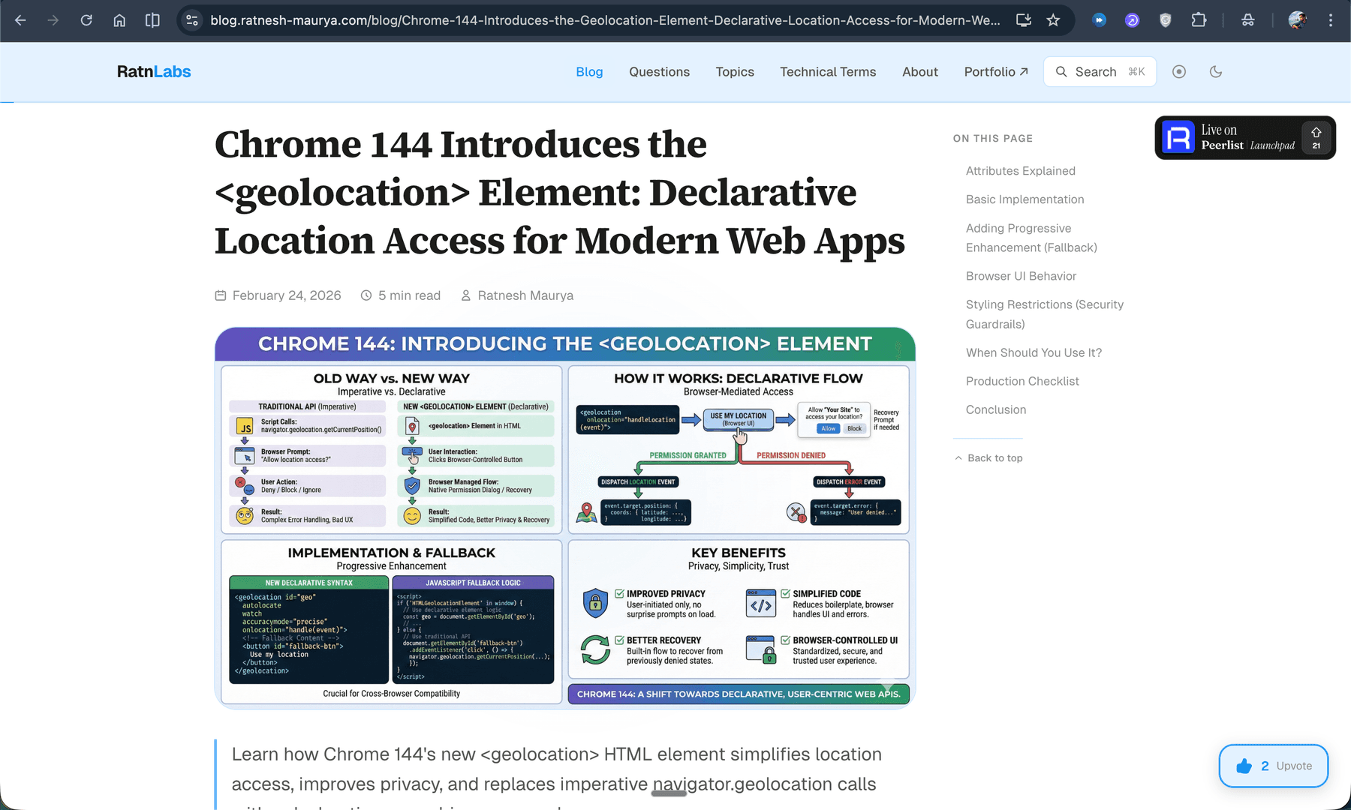Screen dimensions: 1351x810
Task: Click the ON THIS PAGE heading
Action: 993,138
